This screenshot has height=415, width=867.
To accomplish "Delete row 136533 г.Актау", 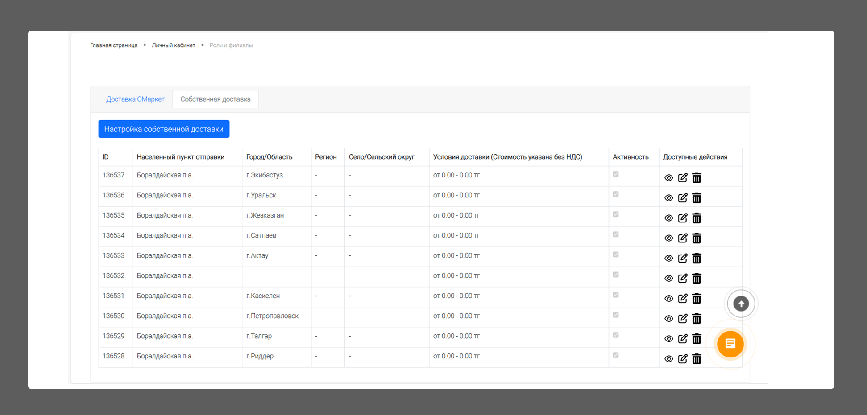I will point(697,258).
